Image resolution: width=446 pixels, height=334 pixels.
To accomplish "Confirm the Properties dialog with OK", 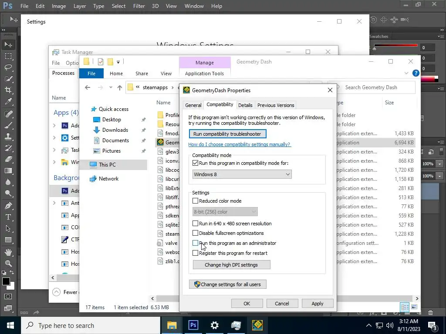I will 247,303.
